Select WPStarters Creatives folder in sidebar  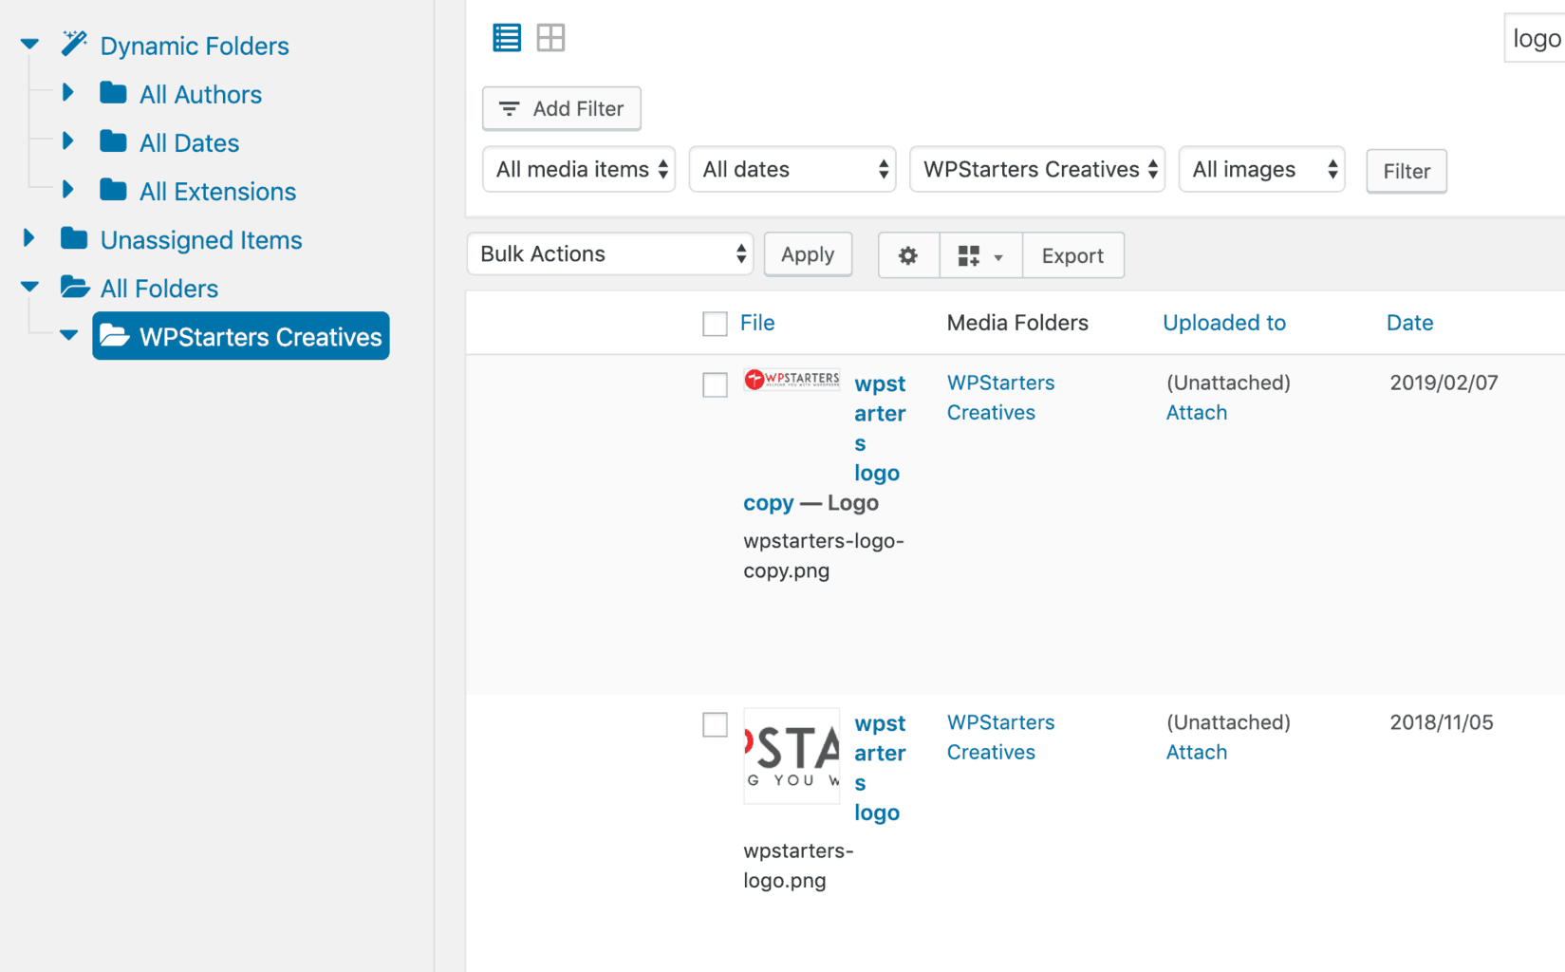pyautogui.click(x=241, y=337)
